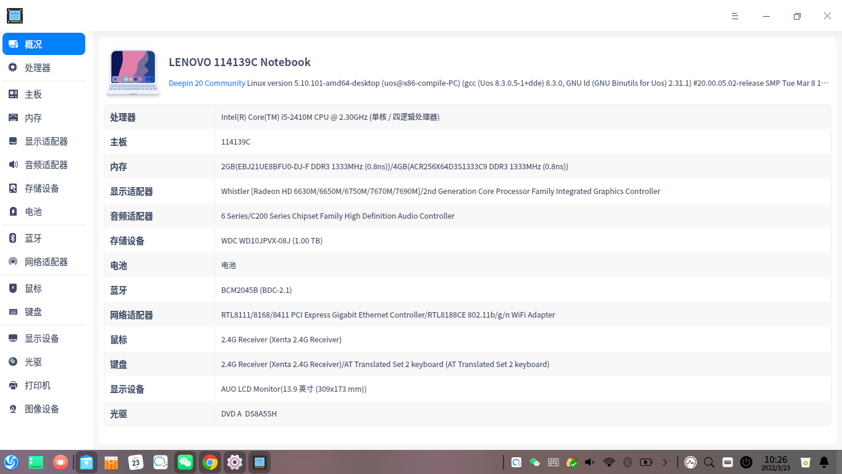The image size is (842, 474).
Task: Select 蓝牙 Bluetooth in the sidebar
Action: coord(44,238)
